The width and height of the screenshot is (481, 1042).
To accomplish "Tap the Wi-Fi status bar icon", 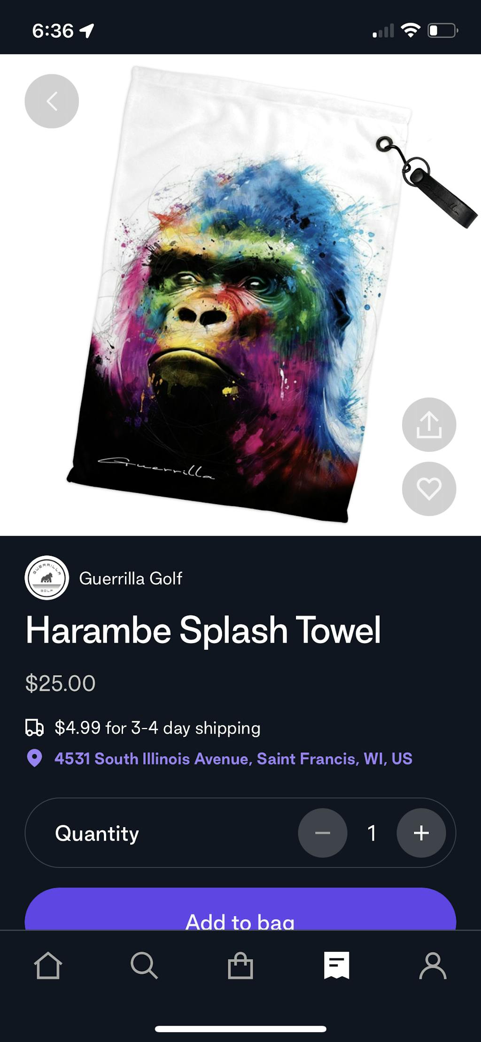I will (x=411, y=31).
